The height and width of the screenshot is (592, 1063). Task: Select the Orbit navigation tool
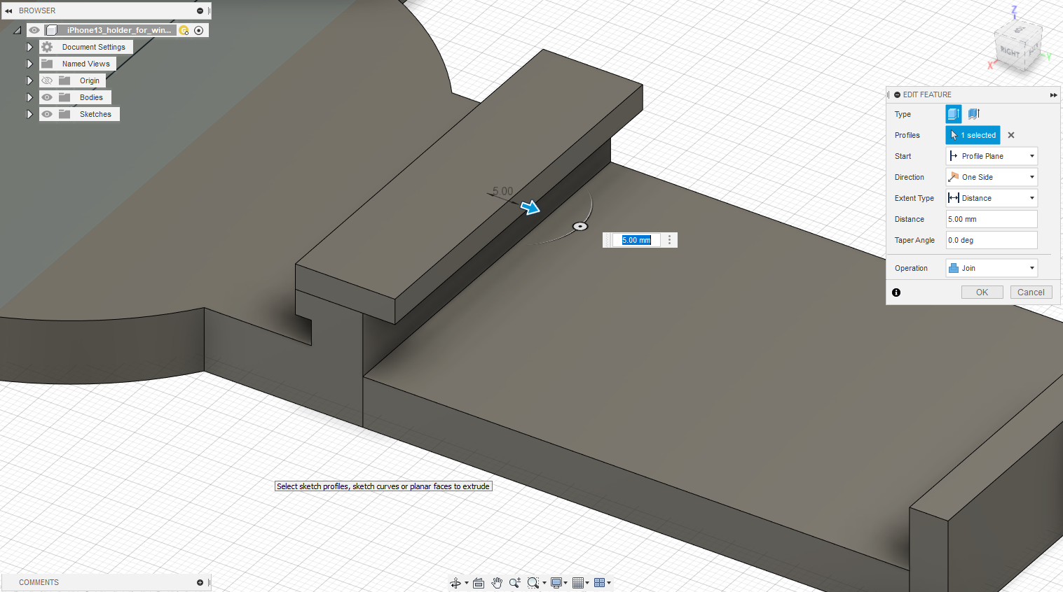(455, 583)
